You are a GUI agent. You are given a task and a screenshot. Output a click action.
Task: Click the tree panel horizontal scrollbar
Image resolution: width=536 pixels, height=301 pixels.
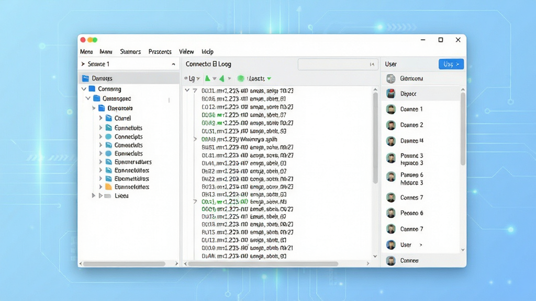tap(125, 264)
